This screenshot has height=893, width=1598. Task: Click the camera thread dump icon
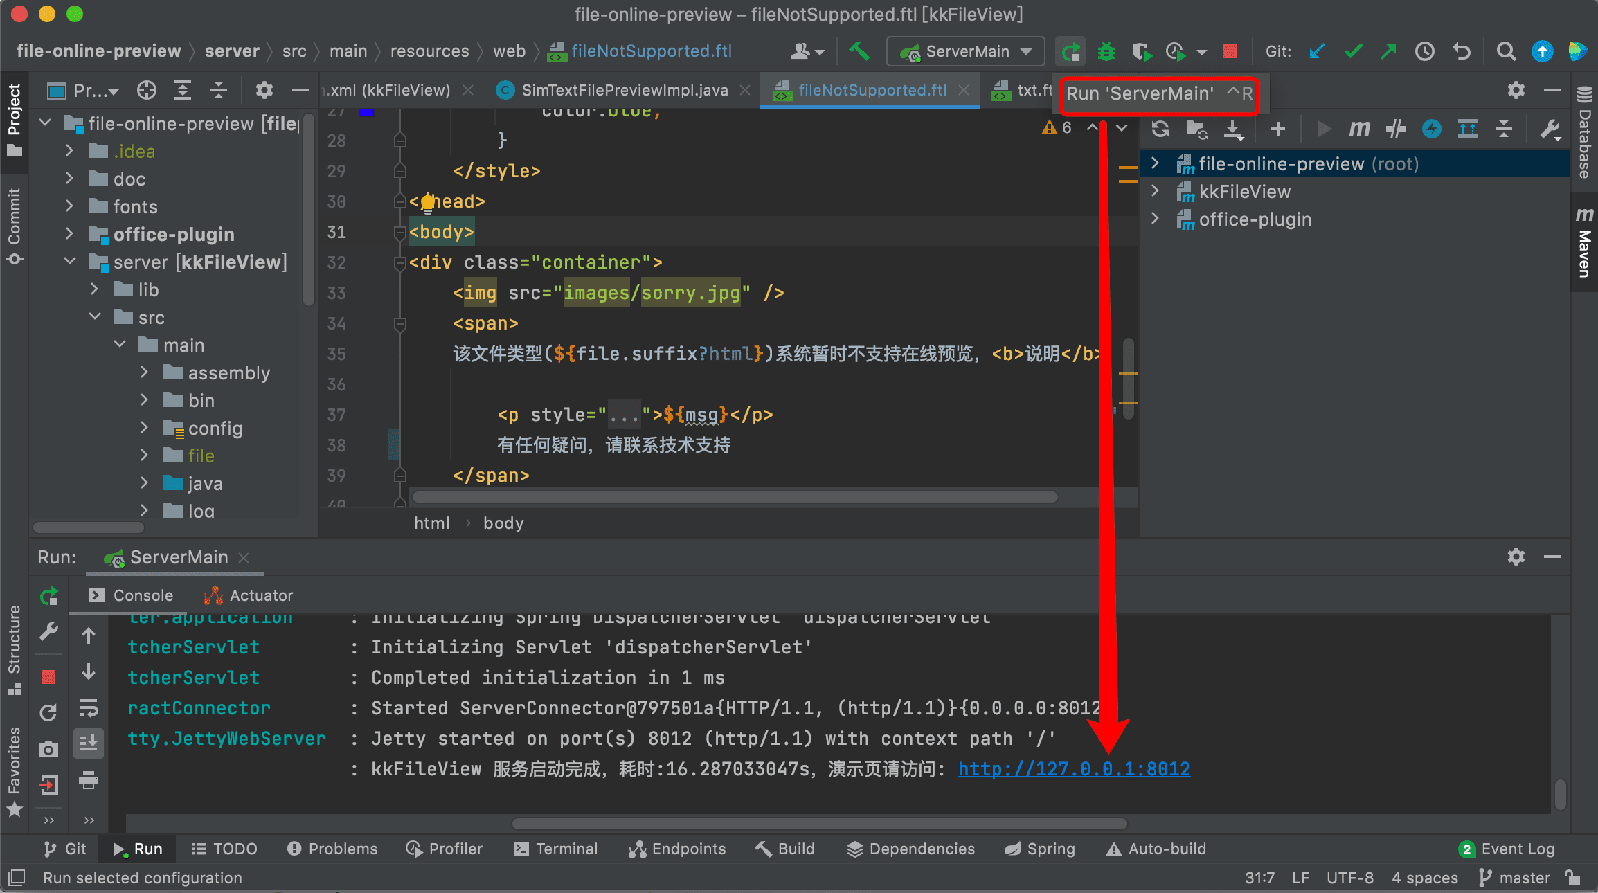48,749
